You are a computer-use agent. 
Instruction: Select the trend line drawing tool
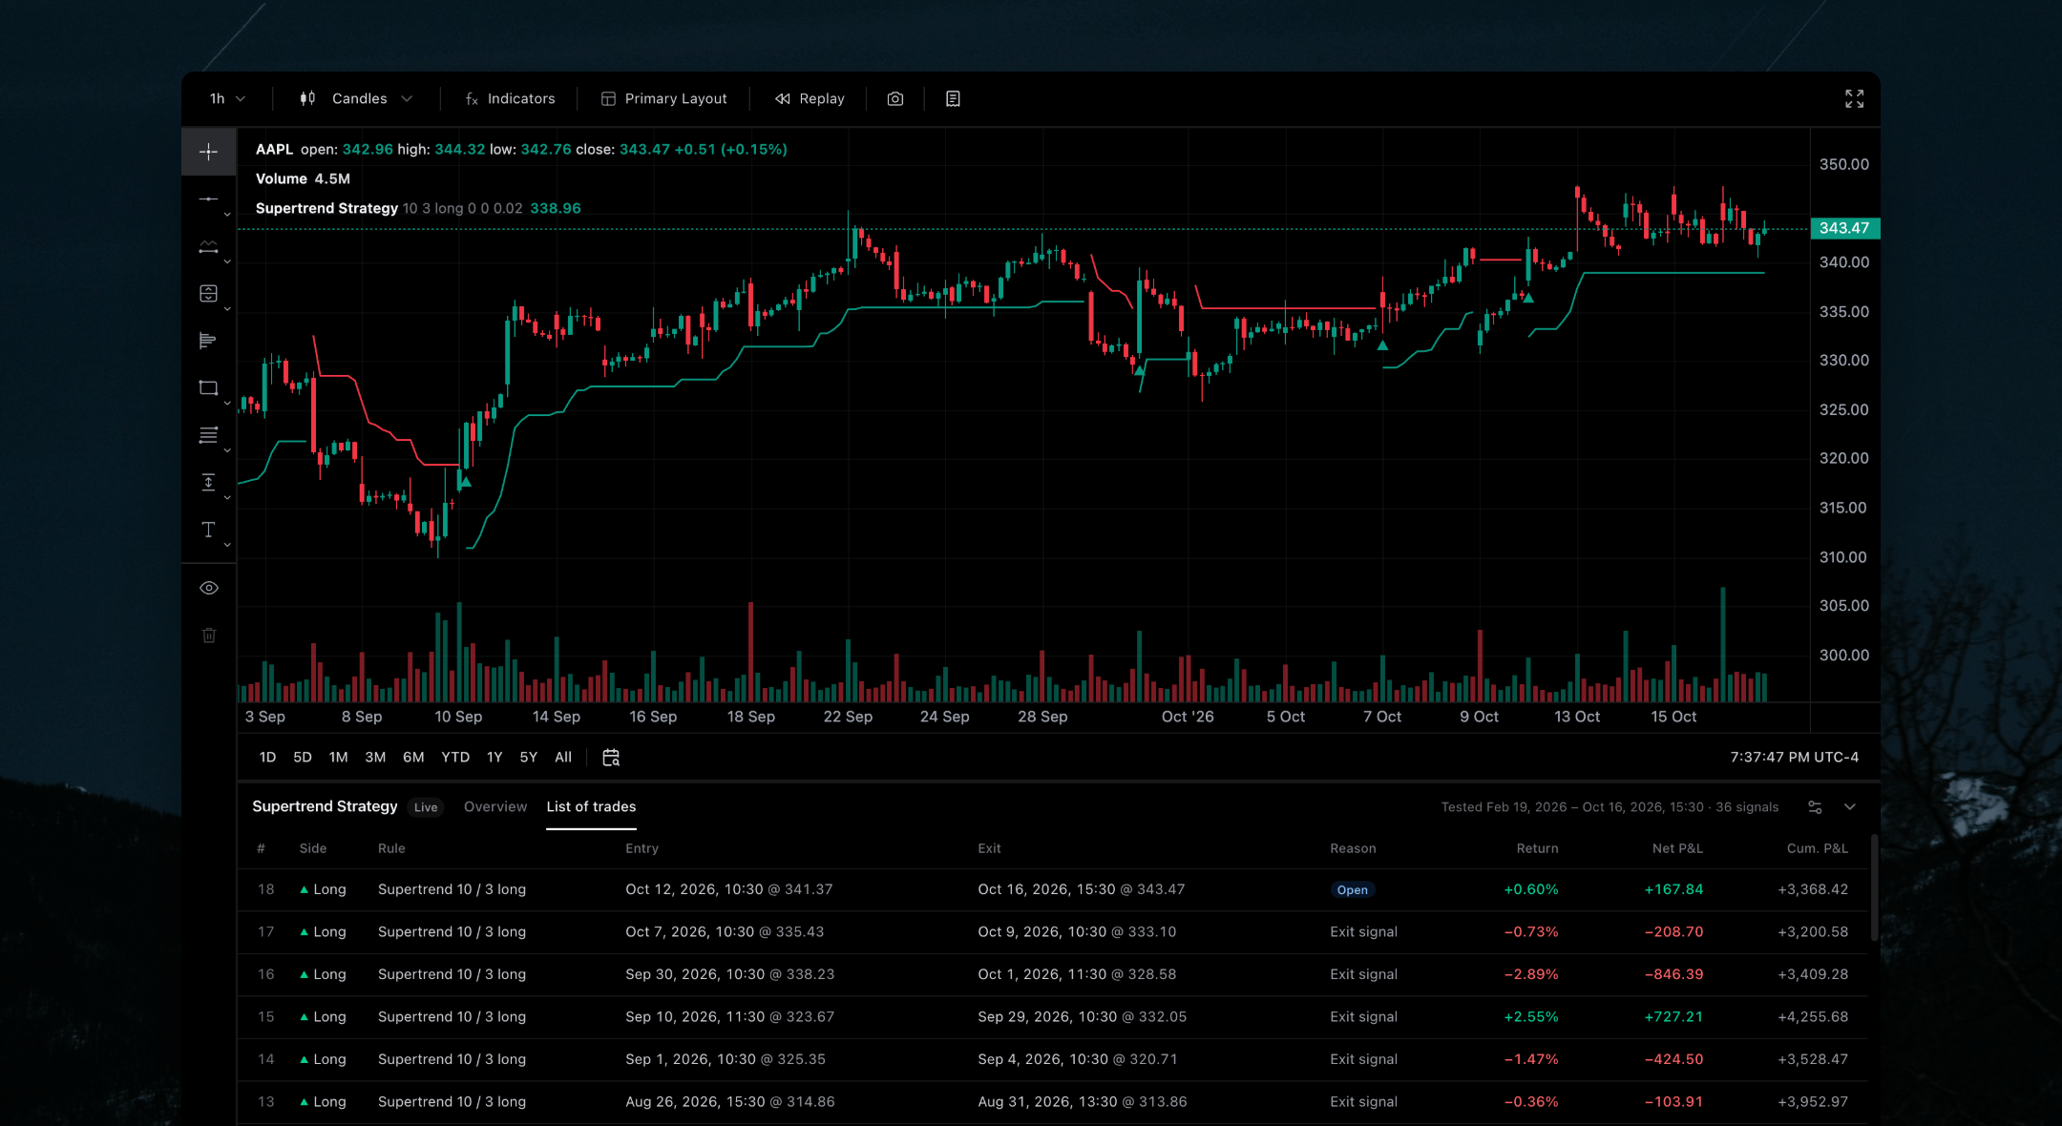pos(208,199)
